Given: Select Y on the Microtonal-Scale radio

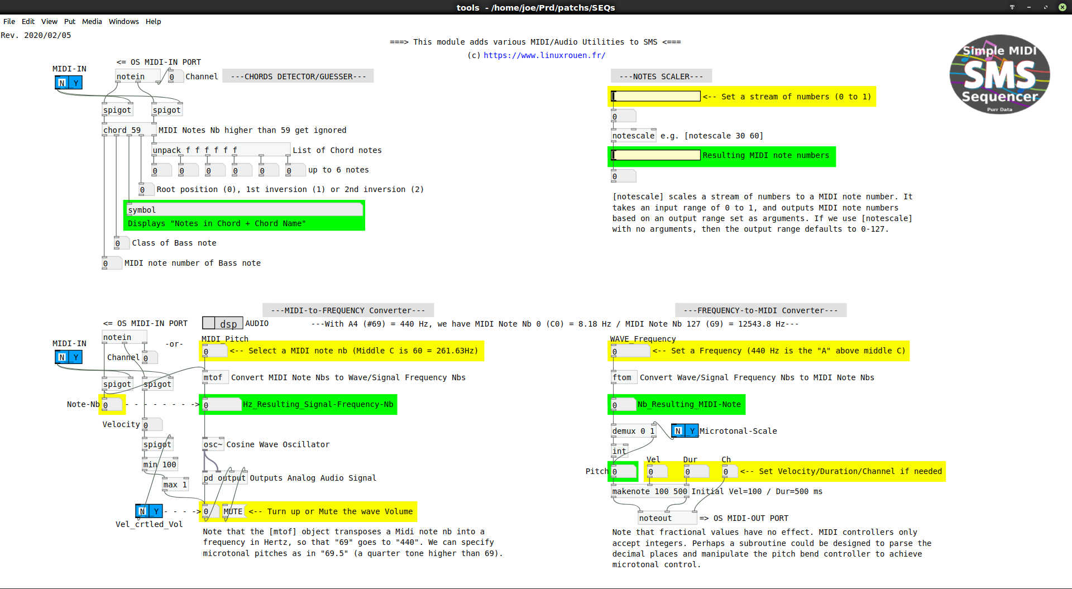Looking at the screenshot, I should pyautogui.click(x=692, y=431).
